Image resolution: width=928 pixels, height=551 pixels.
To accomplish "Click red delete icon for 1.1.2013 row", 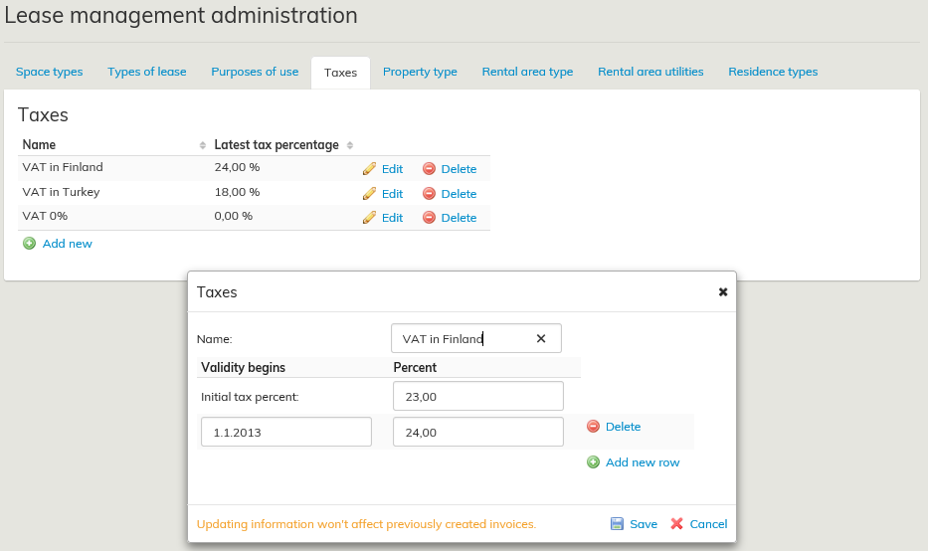I will point(593,427).
